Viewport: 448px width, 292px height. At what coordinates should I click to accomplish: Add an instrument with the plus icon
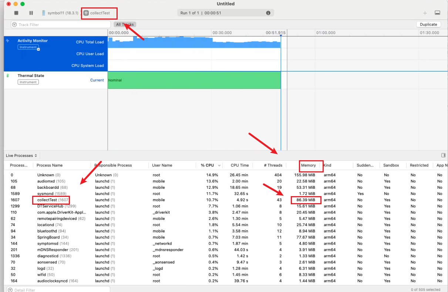click(425, 13)
